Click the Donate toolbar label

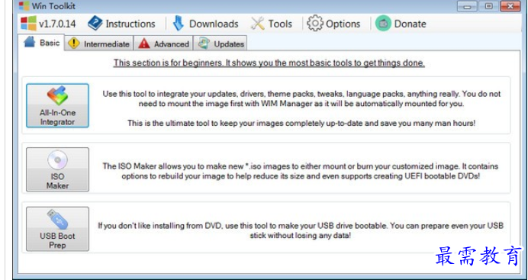tap(410, 24)
